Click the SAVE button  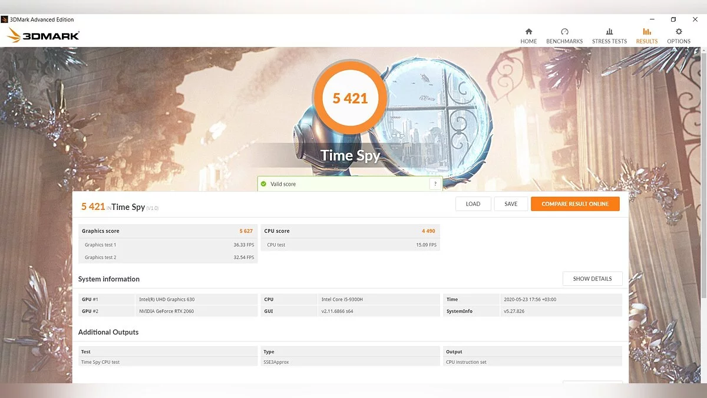pos(511,204)
